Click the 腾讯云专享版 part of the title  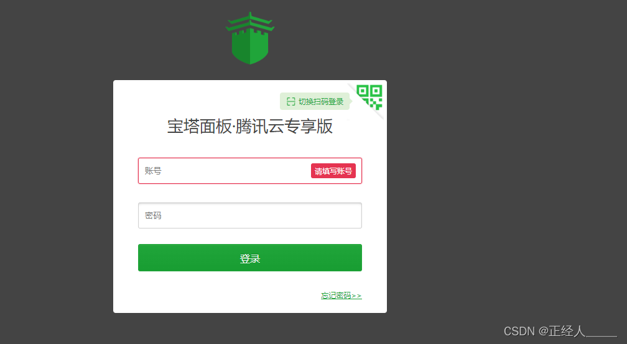pyautogui.click(x=284, y=127)
